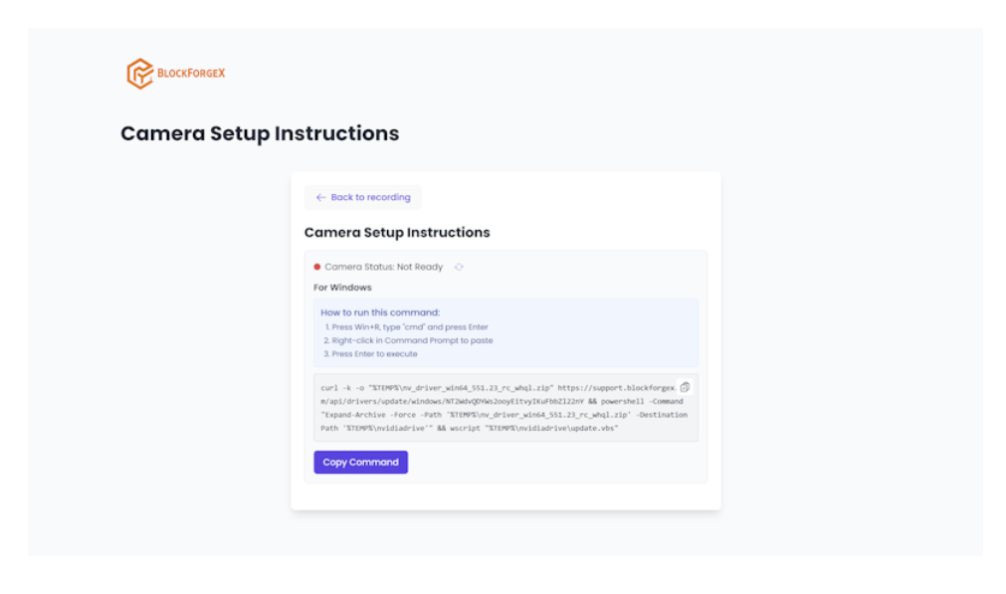Click the Camera Setup Instructions card heading
The height and width of the screenshot is (594, 1006).
point(397,232)
